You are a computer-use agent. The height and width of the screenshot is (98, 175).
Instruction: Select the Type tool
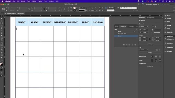[x=2, y=28]
